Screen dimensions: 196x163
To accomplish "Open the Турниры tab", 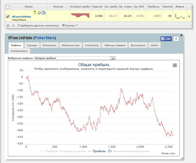I will point(32,45).
